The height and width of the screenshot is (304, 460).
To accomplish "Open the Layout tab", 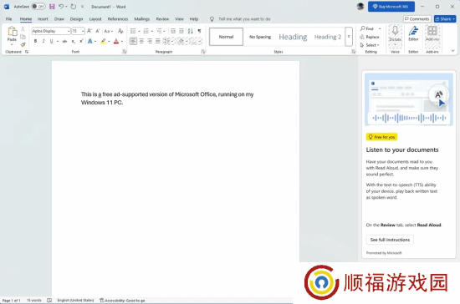I will point(95,19).
